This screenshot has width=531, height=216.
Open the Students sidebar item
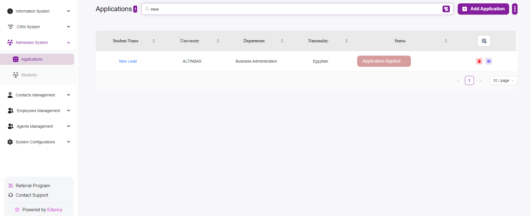(x=29, y=75)
